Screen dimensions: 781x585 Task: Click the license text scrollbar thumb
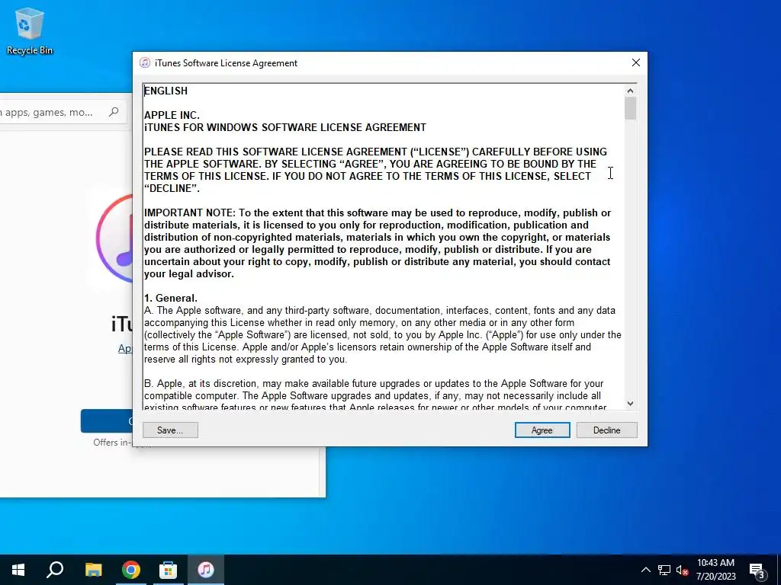[630, 108]
